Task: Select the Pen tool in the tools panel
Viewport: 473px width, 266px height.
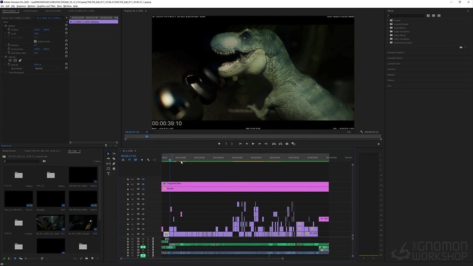Action: point(114,163)
